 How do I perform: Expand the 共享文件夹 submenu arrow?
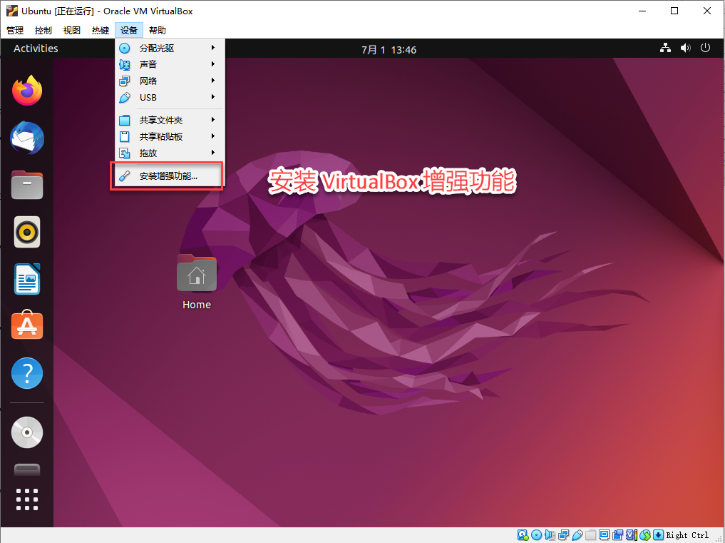[x=213, y=119]
